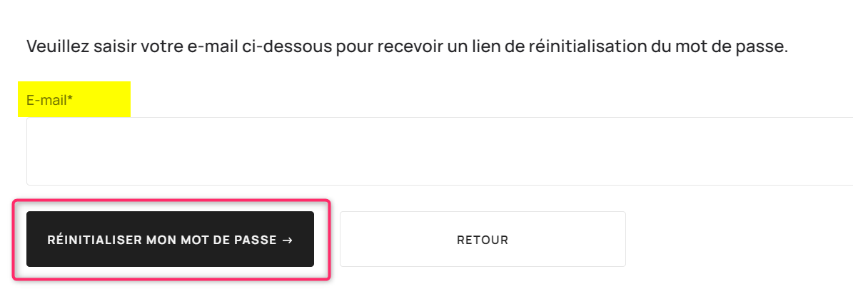Click the Retour button

pos(483,240)
